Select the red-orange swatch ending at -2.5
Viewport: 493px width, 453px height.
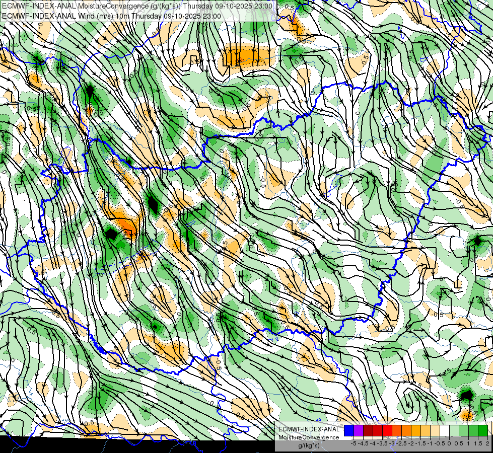[x=397, y=430]
